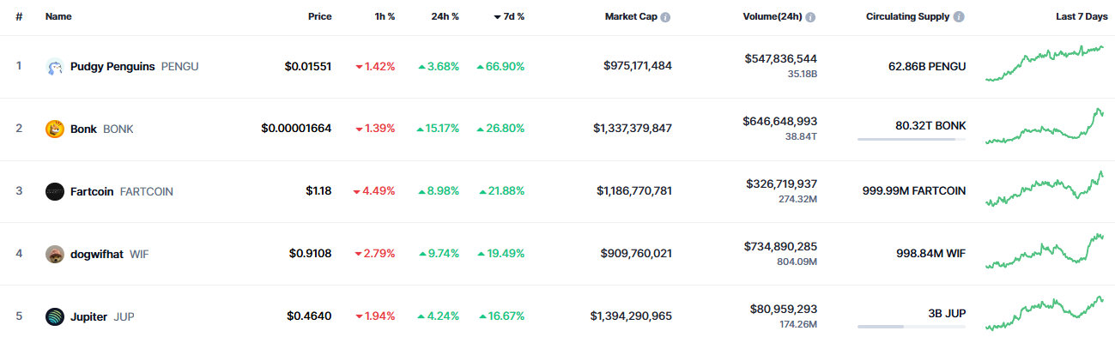Open Pudgy Penguins coin page link
1115x355 pixels.
coord(112,66)
